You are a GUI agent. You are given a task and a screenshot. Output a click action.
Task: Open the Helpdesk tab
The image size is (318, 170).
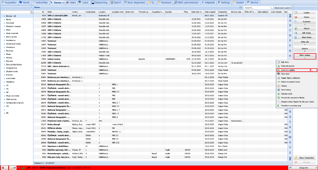[x=208, y=3]
